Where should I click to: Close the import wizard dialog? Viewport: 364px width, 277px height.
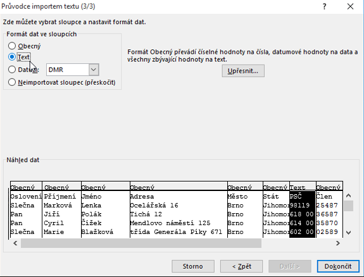coord(350,6)
